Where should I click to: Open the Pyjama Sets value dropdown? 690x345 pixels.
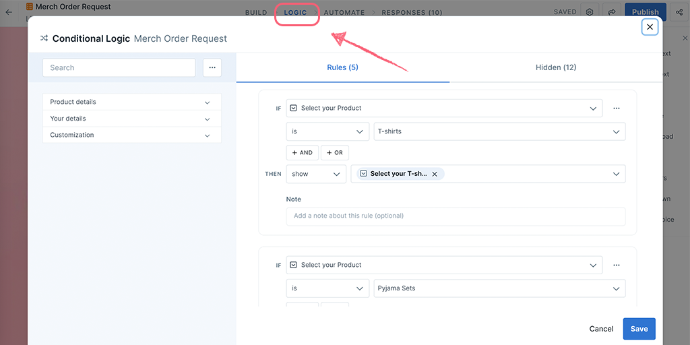[499, 288]
